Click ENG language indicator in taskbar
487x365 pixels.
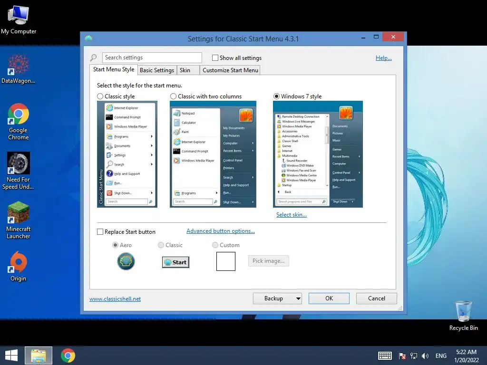click(x=441, y=355)
